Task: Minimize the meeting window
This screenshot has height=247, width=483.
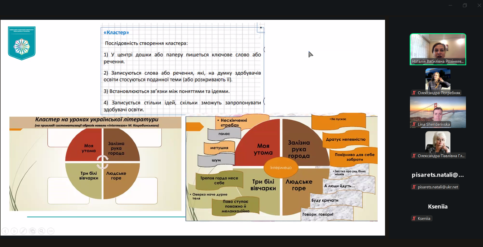Action: (450, 5)
